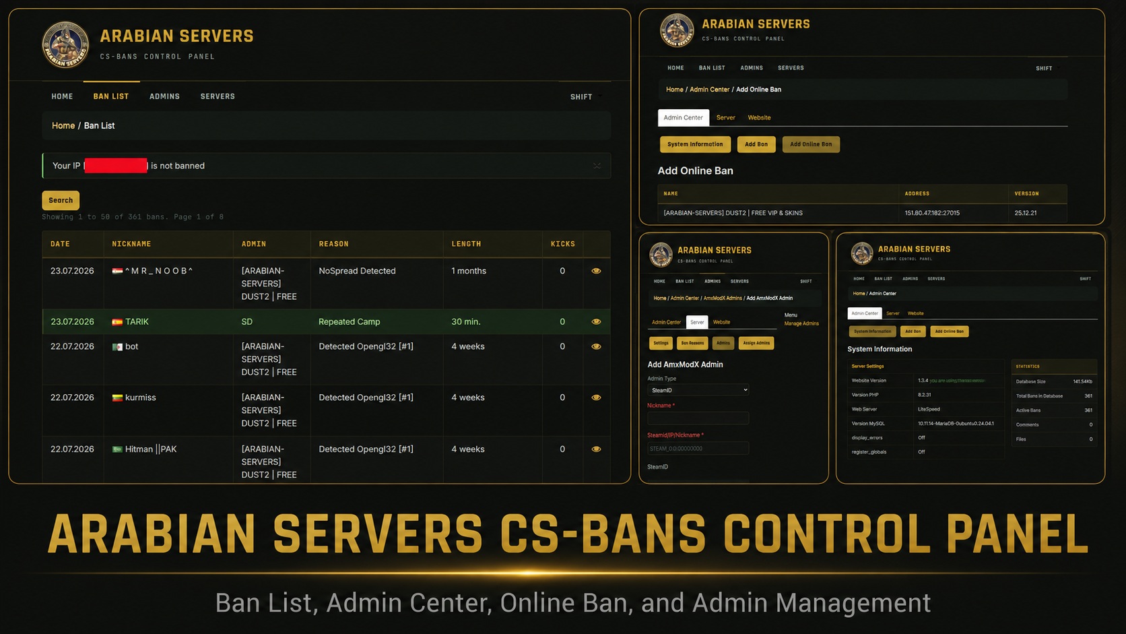Click the Search button above the ban table
The height and width of the screenshot is (634, 1126).
click(61, 200)
